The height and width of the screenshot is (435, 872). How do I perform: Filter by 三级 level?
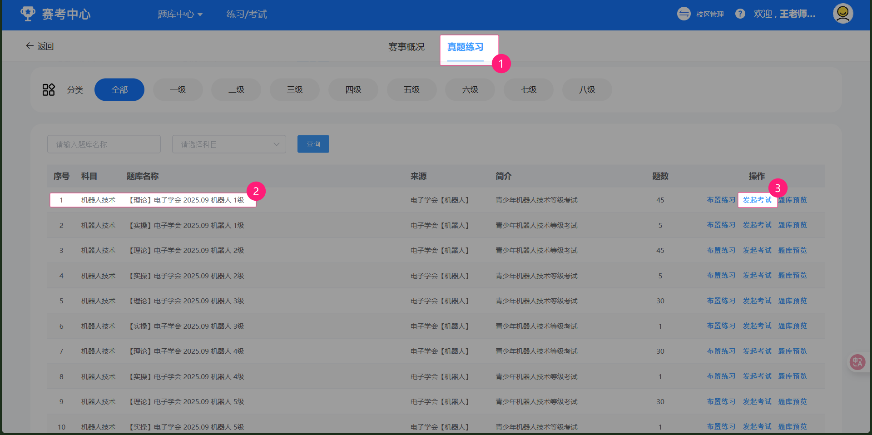click(295, 90)
